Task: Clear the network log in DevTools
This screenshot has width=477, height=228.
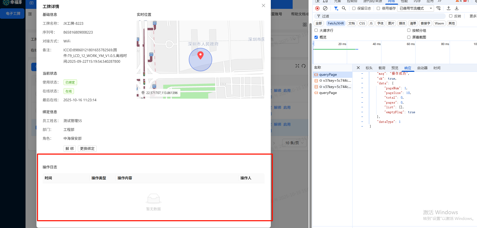Action: [325, 8]
